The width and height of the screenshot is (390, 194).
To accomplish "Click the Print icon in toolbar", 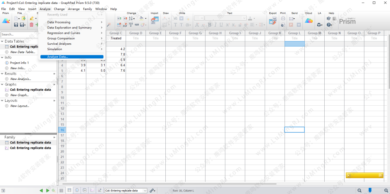I will pos(283,18).
